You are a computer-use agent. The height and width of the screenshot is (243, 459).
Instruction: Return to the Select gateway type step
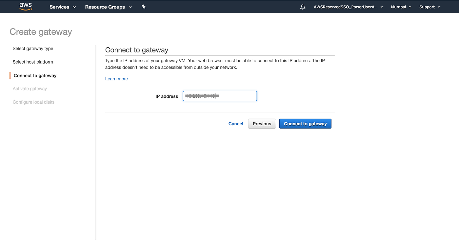(x=33, y=49)
